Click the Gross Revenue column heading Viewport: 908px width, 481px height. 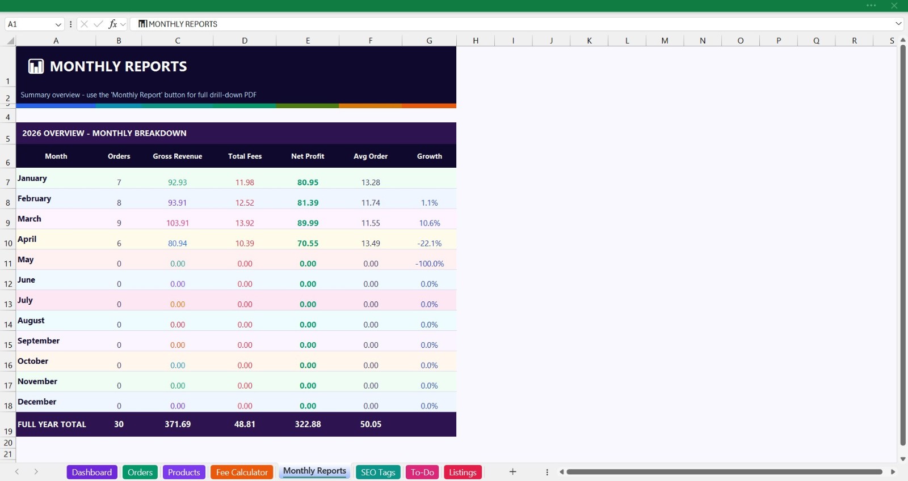178,156
